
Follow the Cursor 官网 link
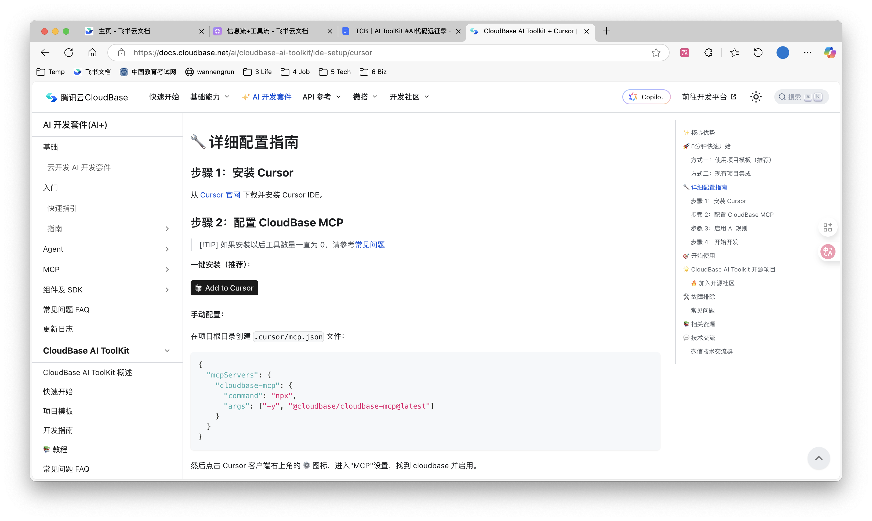220,195
